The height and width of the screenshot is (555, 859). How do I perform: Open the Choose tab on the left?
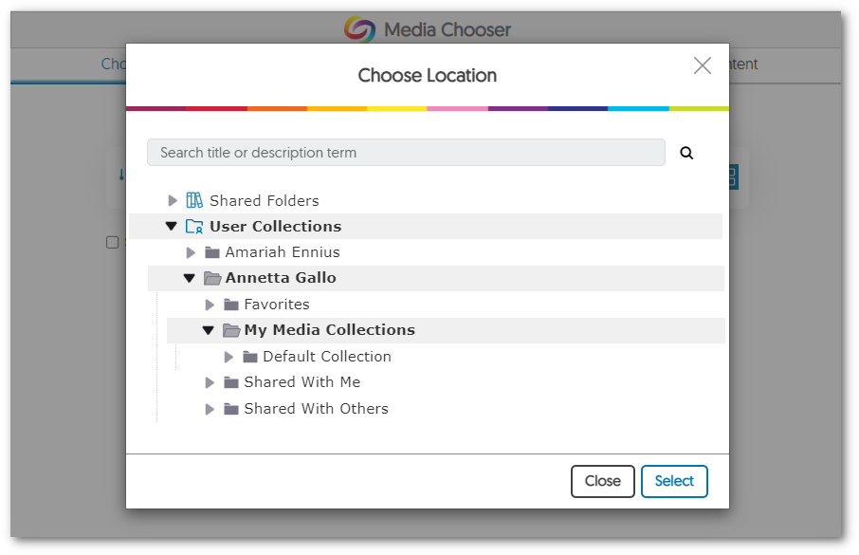pyautogui.click(x=116, y=64)
